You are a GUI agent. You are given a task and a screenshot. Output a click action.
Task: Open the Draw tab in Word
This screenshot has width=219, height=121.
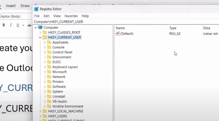[x=25, y=6]
